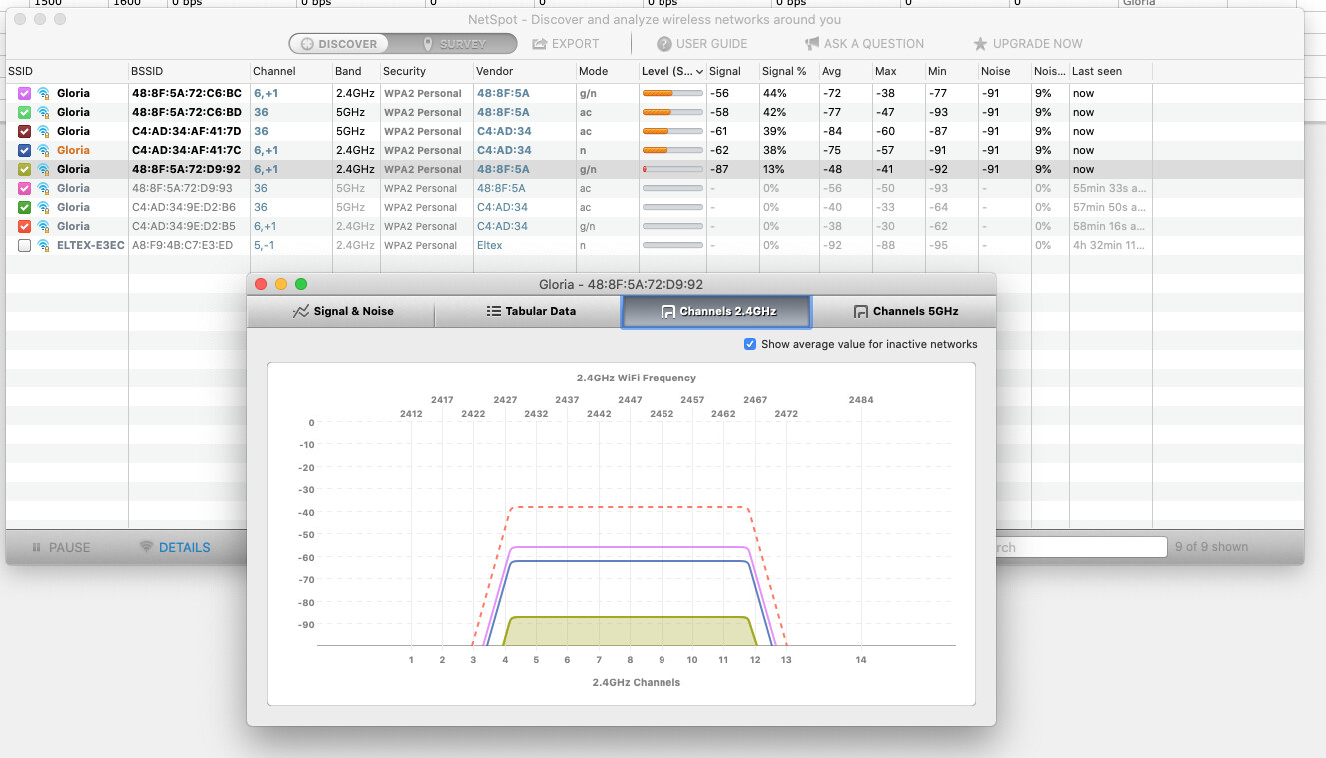The image size is (1326, 758).
Task: Sort by the Channel column header
Action: point(290,71)
